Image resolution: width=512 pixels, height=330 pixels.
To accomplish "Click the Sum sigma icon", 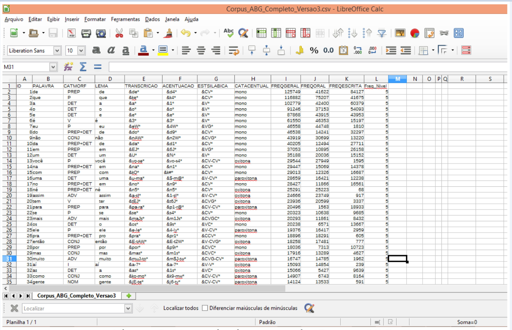I will tap(83, 67).
